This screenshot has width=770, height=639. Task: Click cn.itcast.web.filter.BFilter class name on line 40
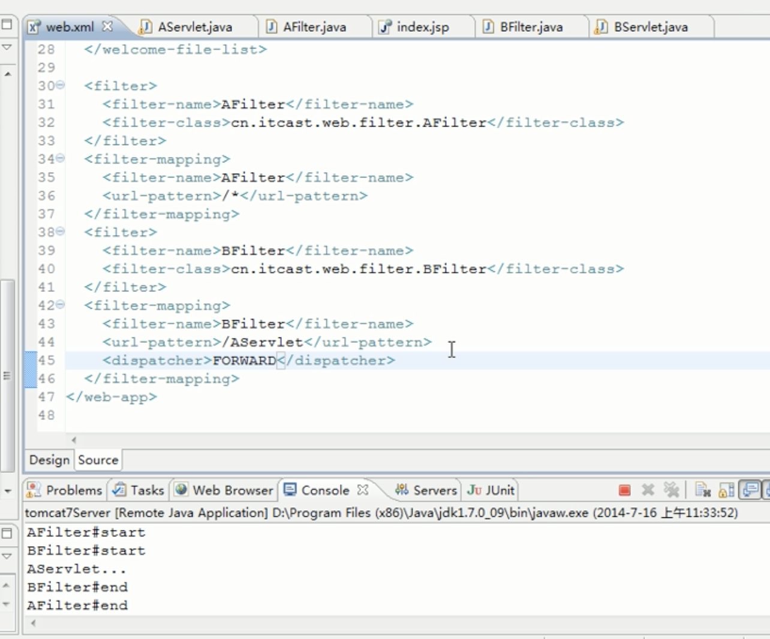point(359,269)
